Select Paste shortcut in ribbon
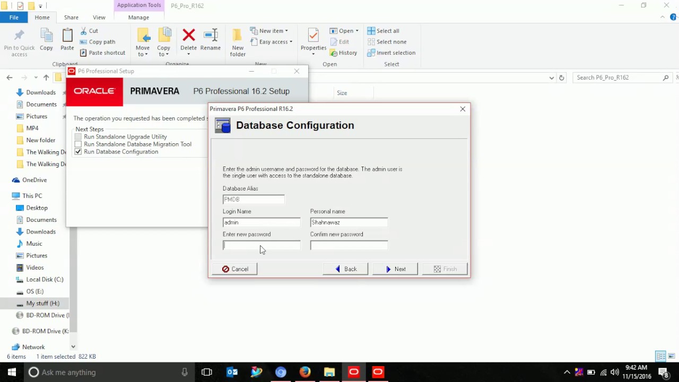The width and height of the screenshot is (679, 382). [x=102, y=53]
